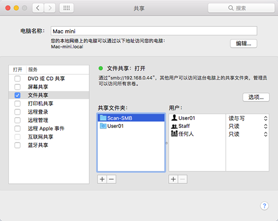Go forward with the right arrow button

point(49,8)
